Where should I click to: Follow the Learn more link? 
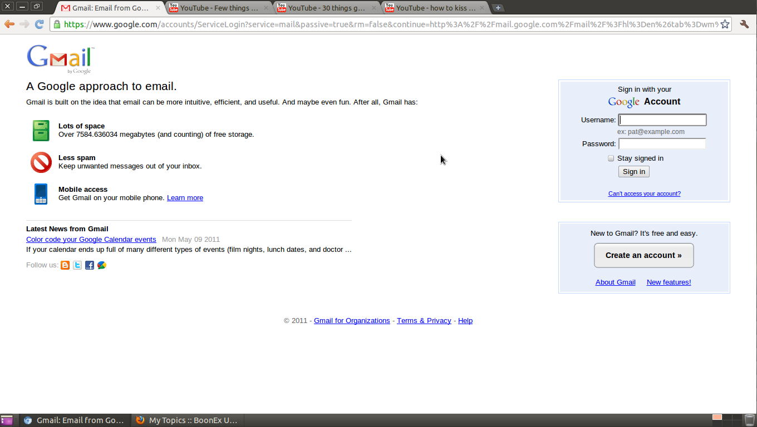coord(185,198)
